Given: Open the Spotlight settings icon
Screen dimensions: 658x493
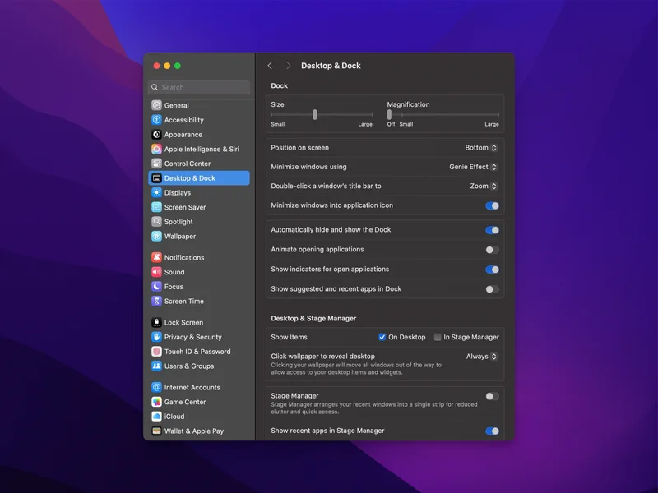Looking at the screenshot, I should (x=156, y=222).
